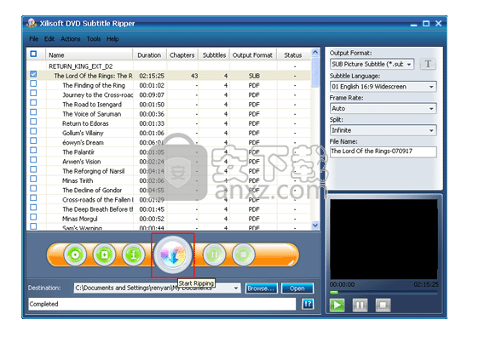Image resolution: width=479 pixels, height=337 pixels.
Task: Open the Tools menu
Action: point(94,39)
